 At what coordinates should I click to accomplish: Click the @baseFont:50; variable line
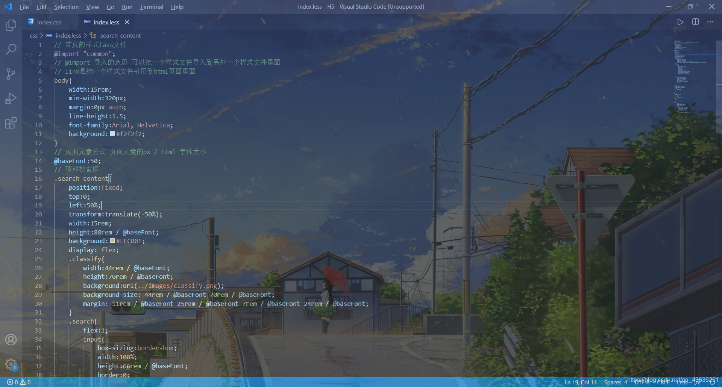[77, 161]
